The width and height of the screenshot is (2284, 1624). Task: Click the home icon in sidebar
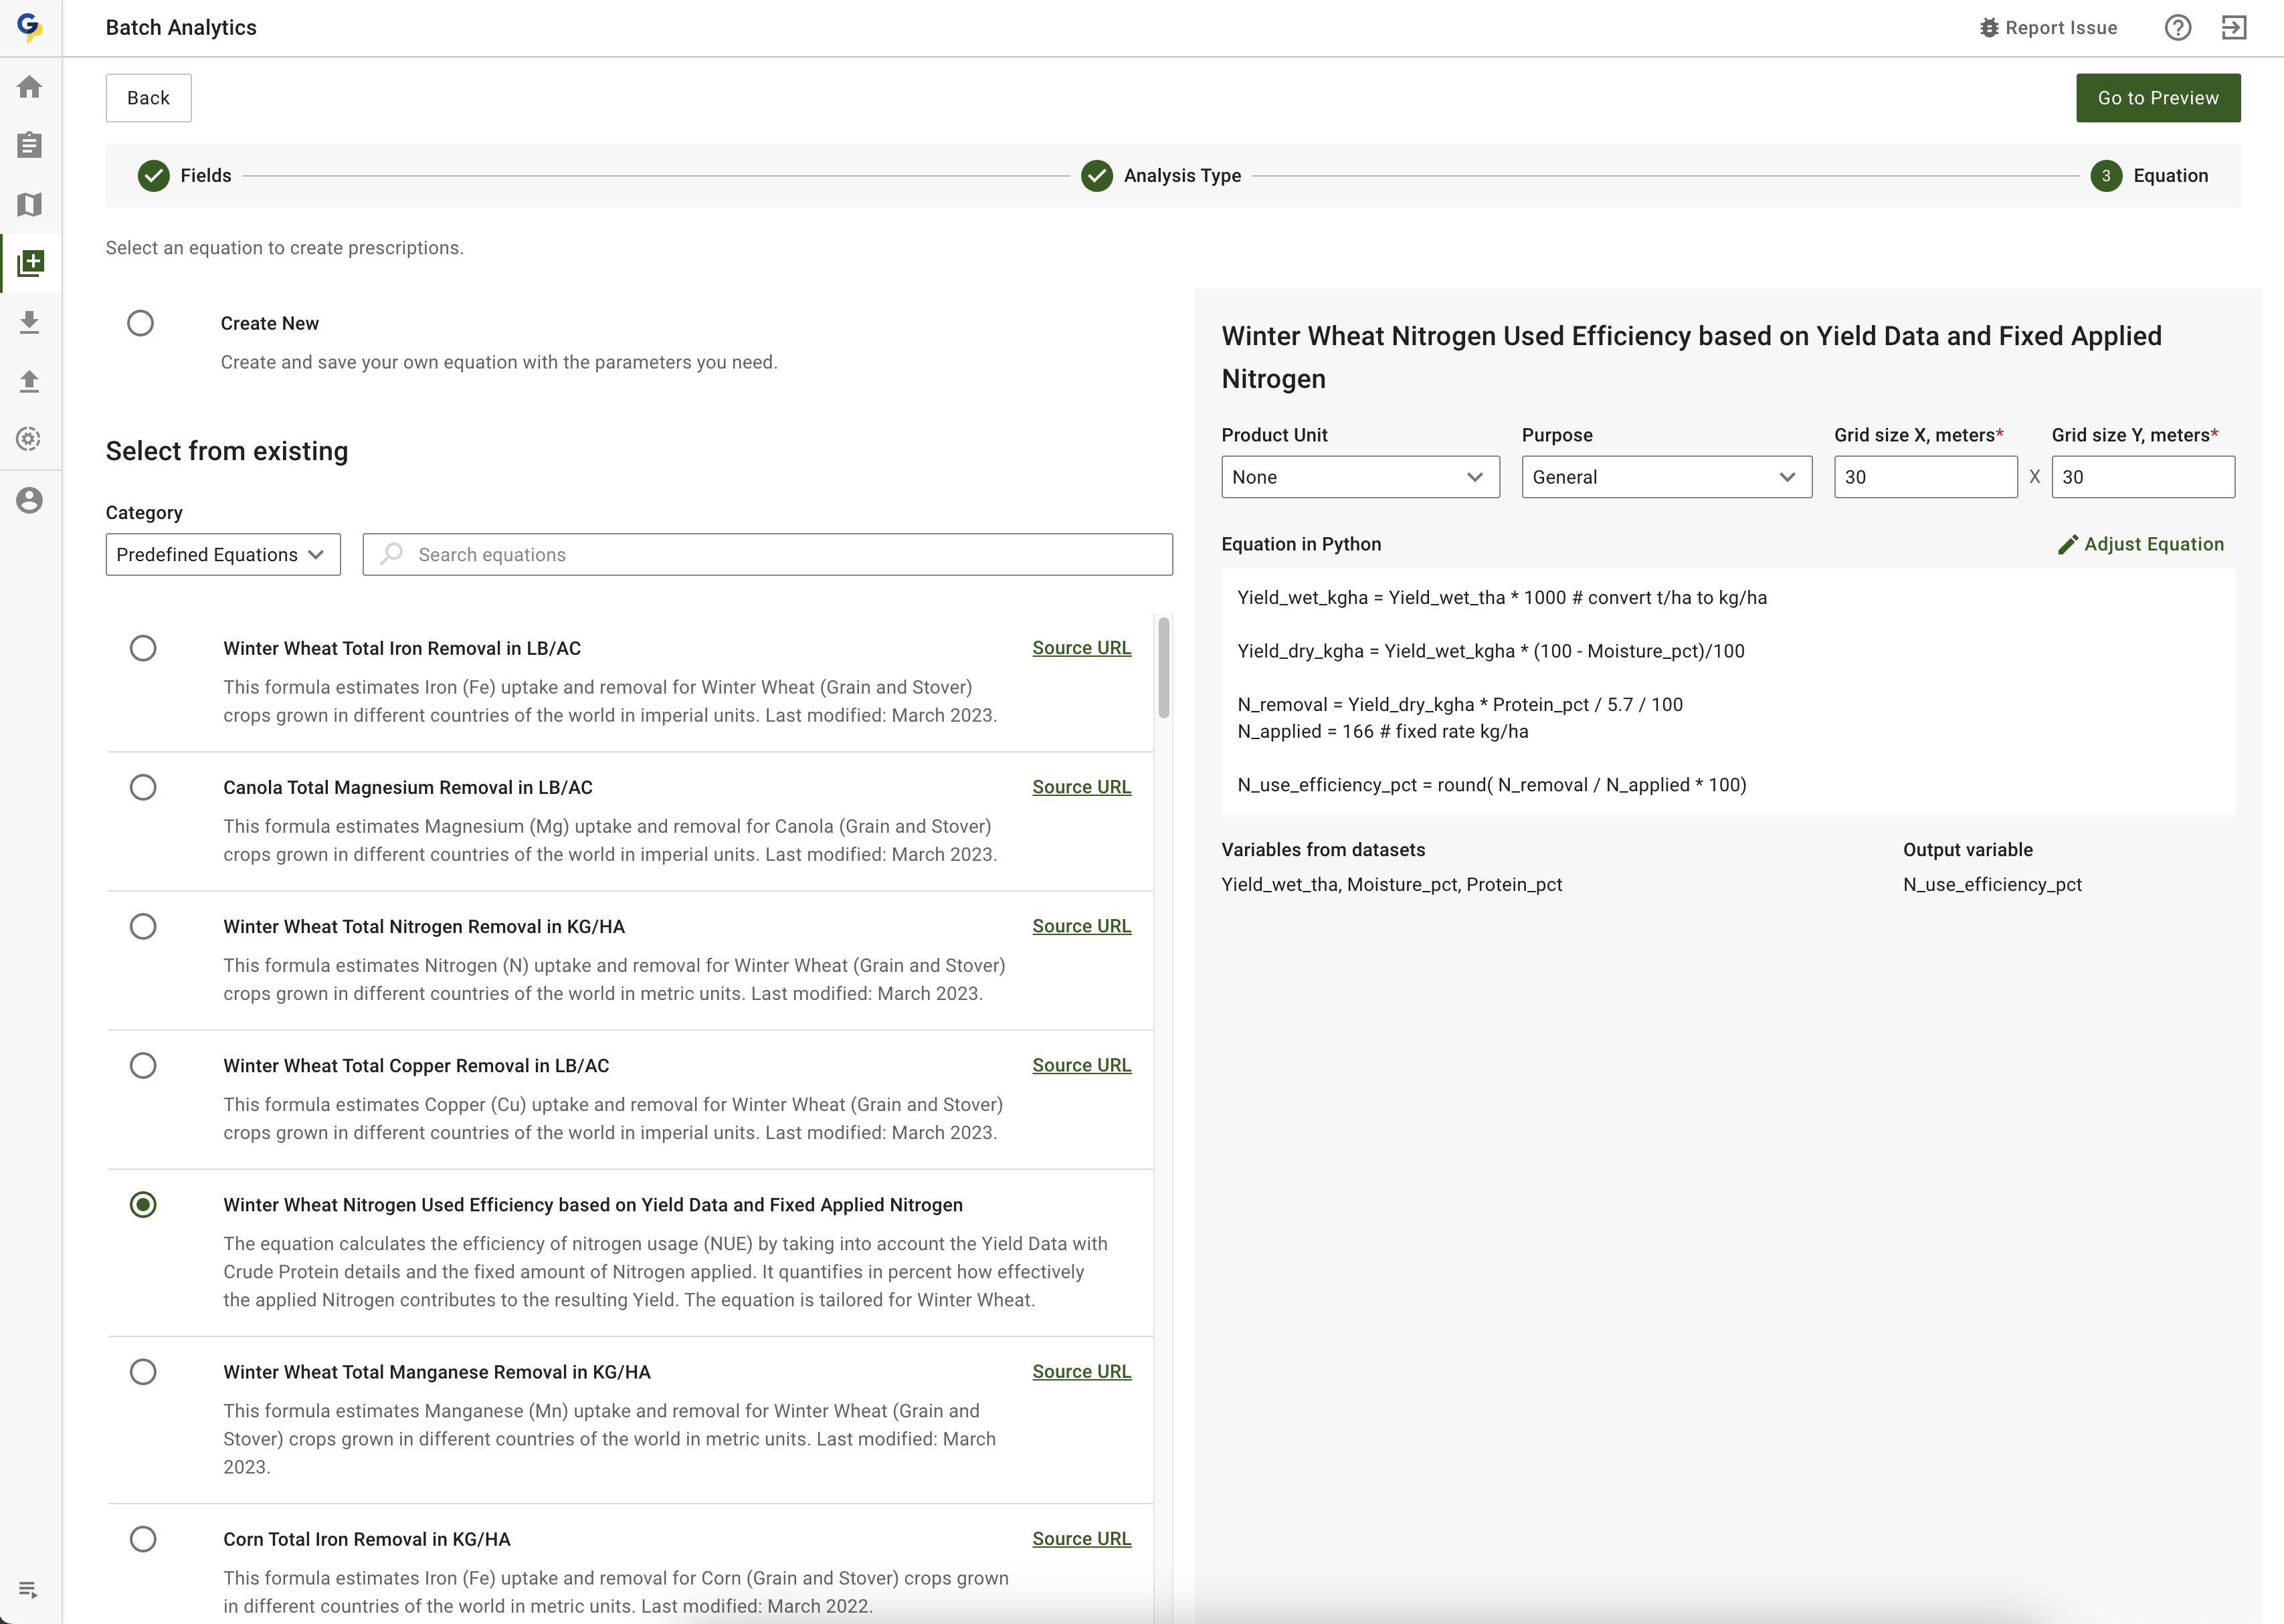tap(30, 87)
